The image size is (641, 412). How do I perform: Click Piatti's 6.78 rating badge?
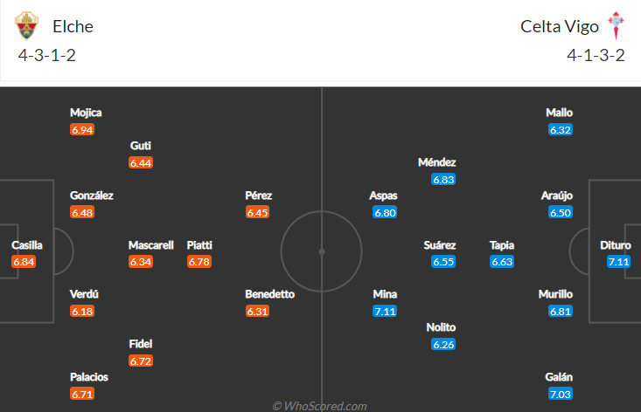(199, 262)
